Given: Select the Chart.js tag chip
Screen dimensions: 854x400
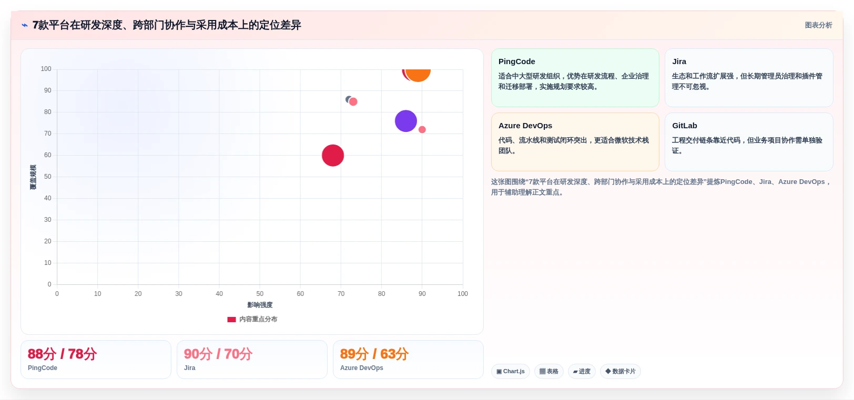Looking at the screenshot, I should [511, 372].
